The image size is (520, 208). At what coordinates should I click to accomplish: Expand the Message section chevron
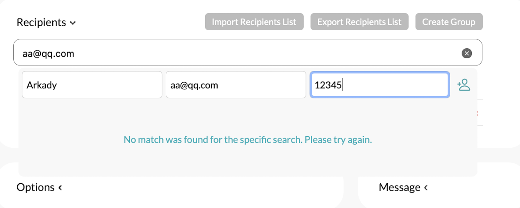point(426,188)
